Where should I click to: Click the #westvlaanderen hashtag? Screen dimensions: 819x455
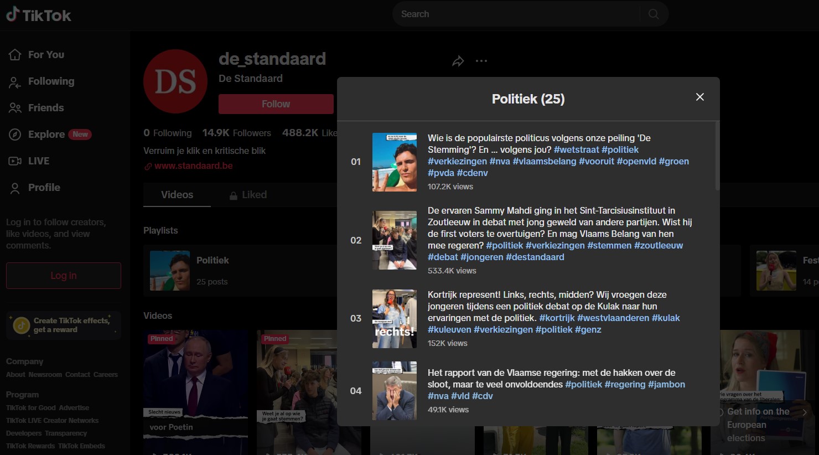click(613, 318)
